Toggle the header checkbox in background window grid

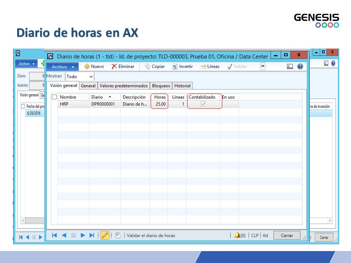[x=23, y=106]
